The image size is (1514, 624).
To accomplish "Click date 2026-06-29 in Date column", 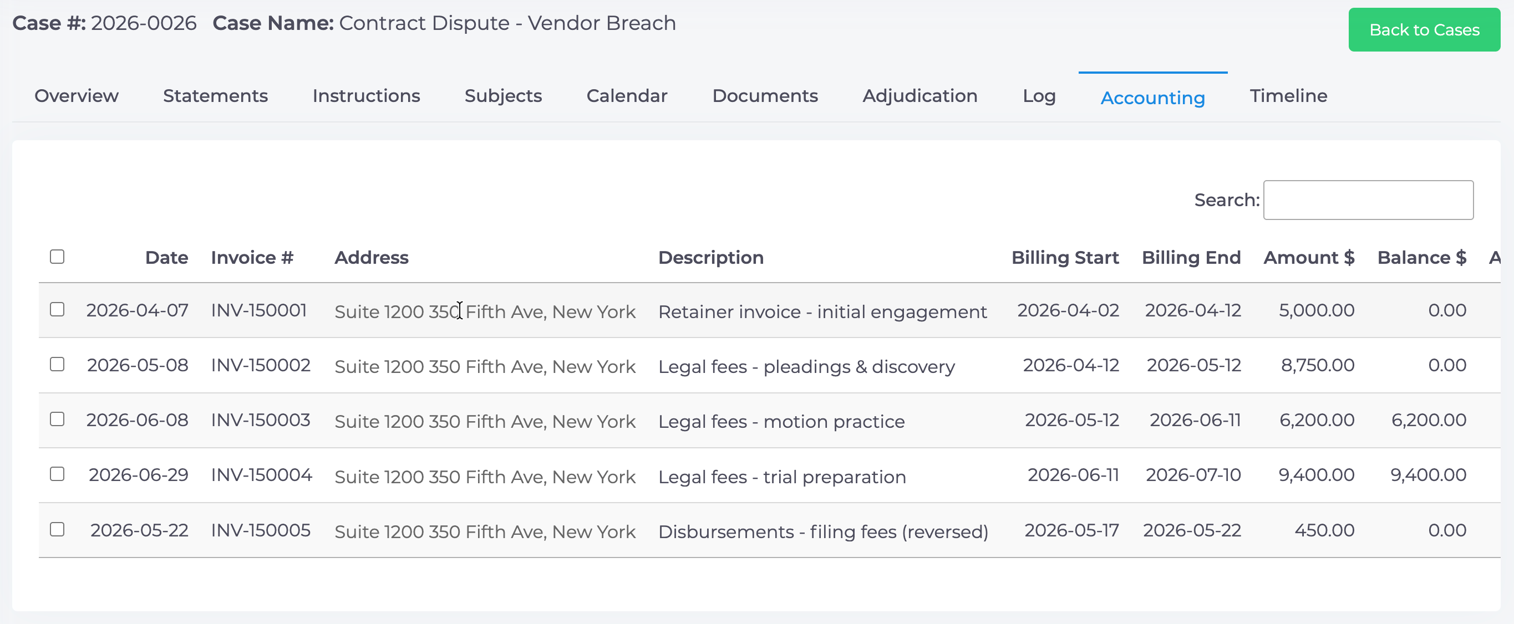I will coord(139,475).
